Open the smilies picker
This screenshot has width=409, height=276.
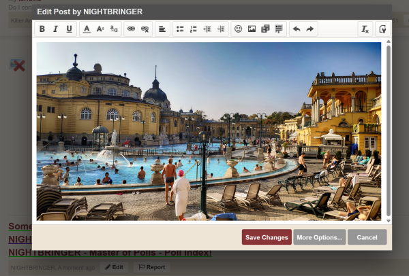click(239, 29)
